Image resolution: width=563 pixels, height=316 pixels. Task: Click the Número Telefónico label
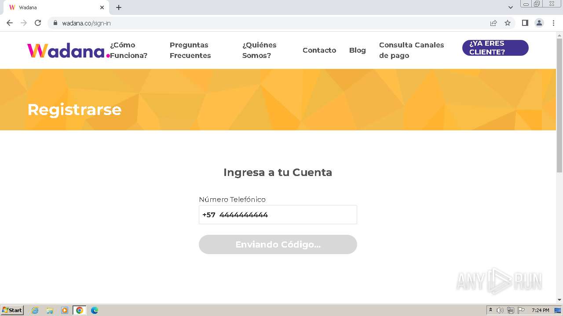pyautogui.click(x=232, y=199)
